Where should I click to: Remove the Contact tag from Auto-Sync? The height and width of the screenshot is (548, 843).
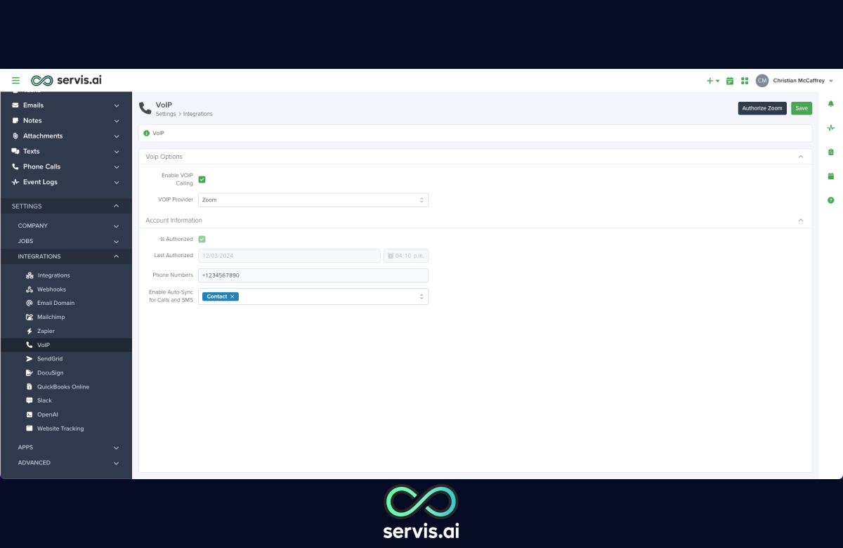(x=233, y=296)
